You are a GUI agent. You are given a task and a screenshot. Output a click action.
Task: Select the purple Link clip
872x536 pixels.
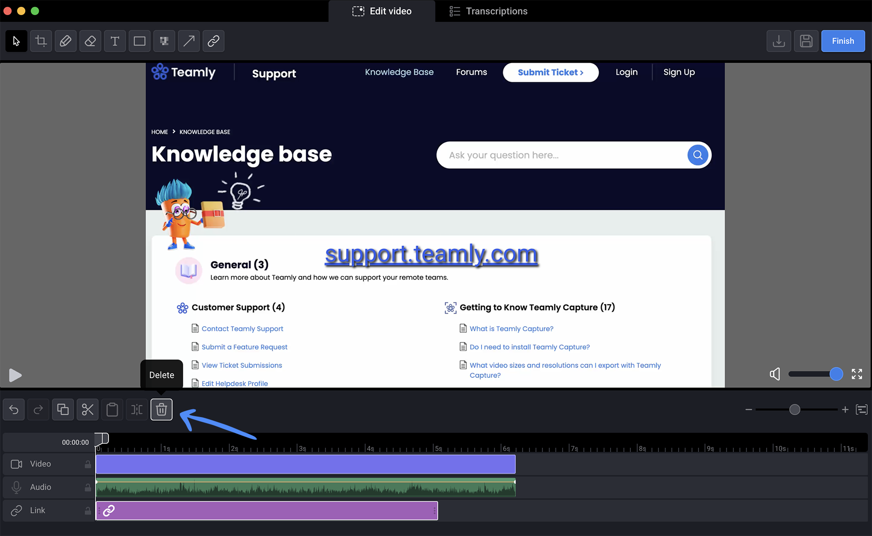[x=267, y=510]
